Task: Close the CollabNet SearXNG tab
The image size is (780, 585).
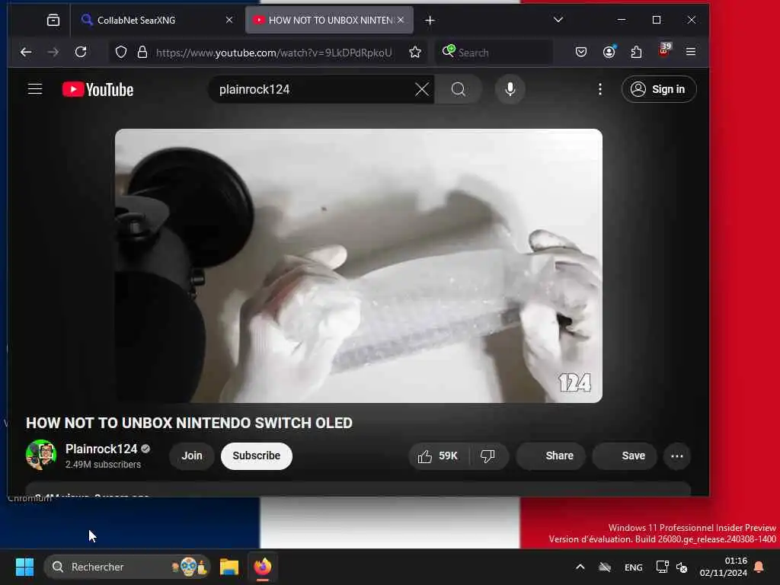Action: click(229, 21)
